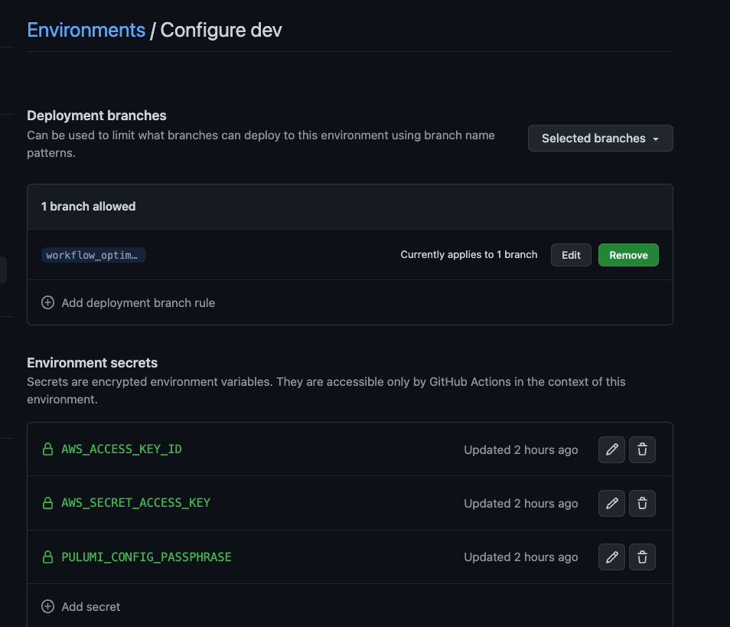This screenshot has width=730, height=627.
Task: Remove the workflow_optim branch rule
Action: pos(628,254)
